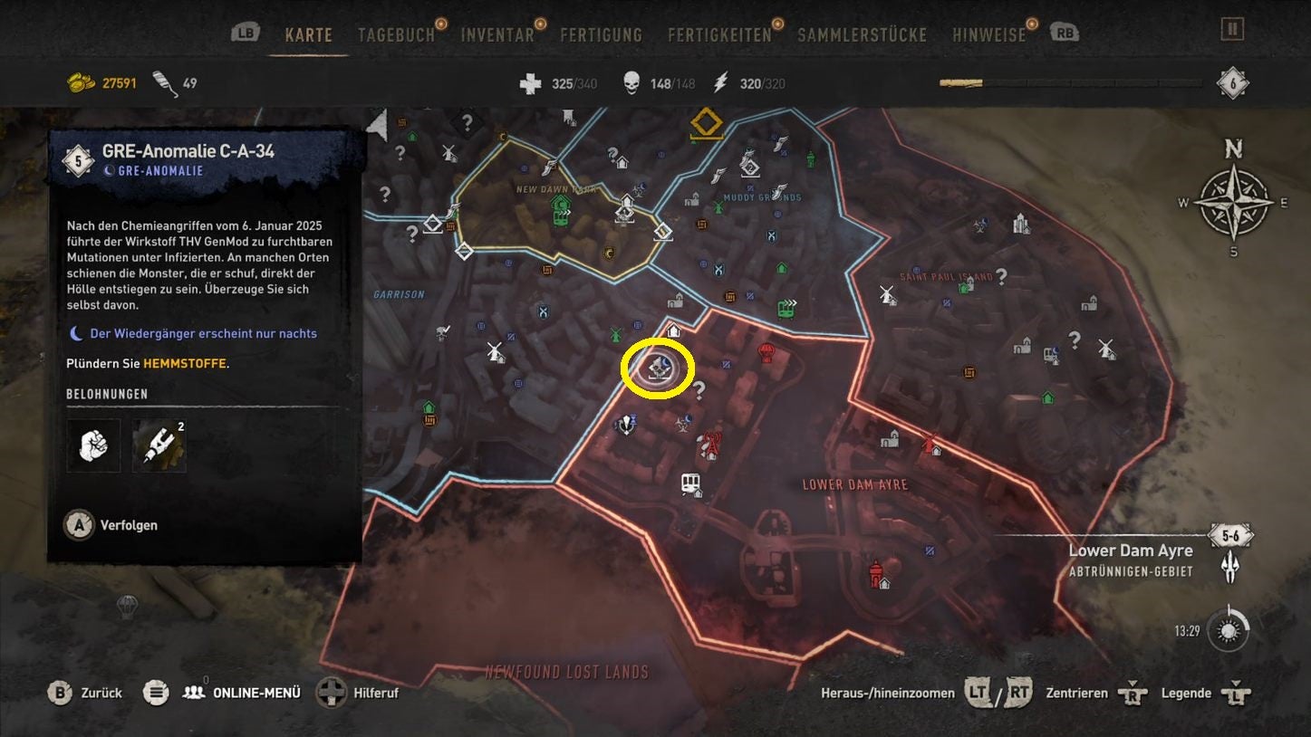This screenshot has height=737, width=1311.
Task: Open the Tagebuch tab
Action: click(x=396, y=34)
